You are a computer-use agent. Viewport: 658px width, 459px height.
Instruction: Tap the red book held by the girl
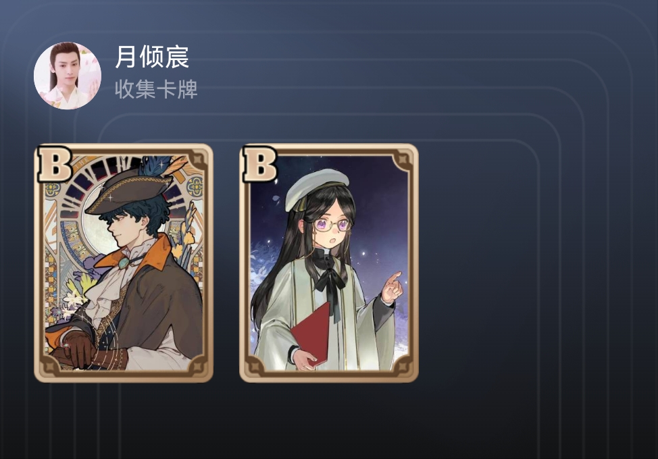coord(311,333)
